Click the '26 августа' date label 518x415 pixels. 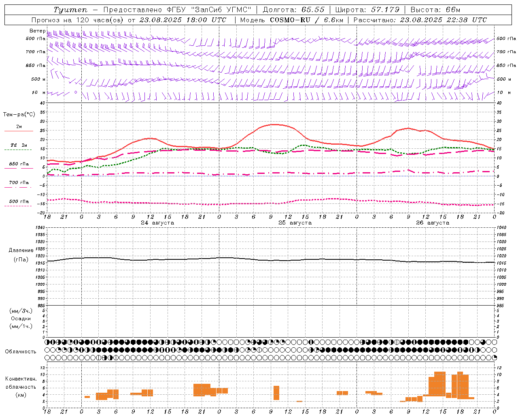(x=433, y=223)
